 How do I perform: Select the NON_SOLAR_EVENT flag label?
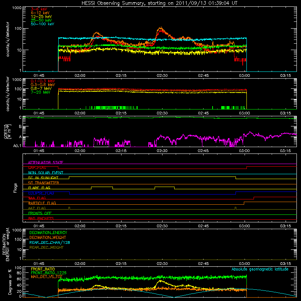pyautogui.click(x=46, y=173)
